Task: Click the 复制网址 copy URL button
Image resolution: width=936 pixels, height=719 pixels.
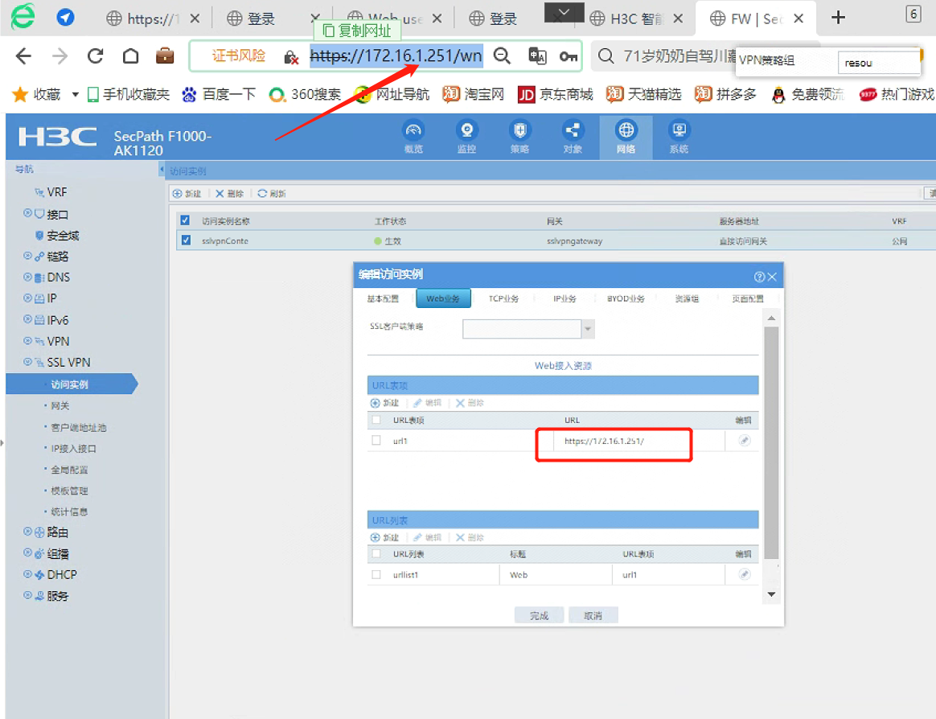Action: click(x=357, y=31)
